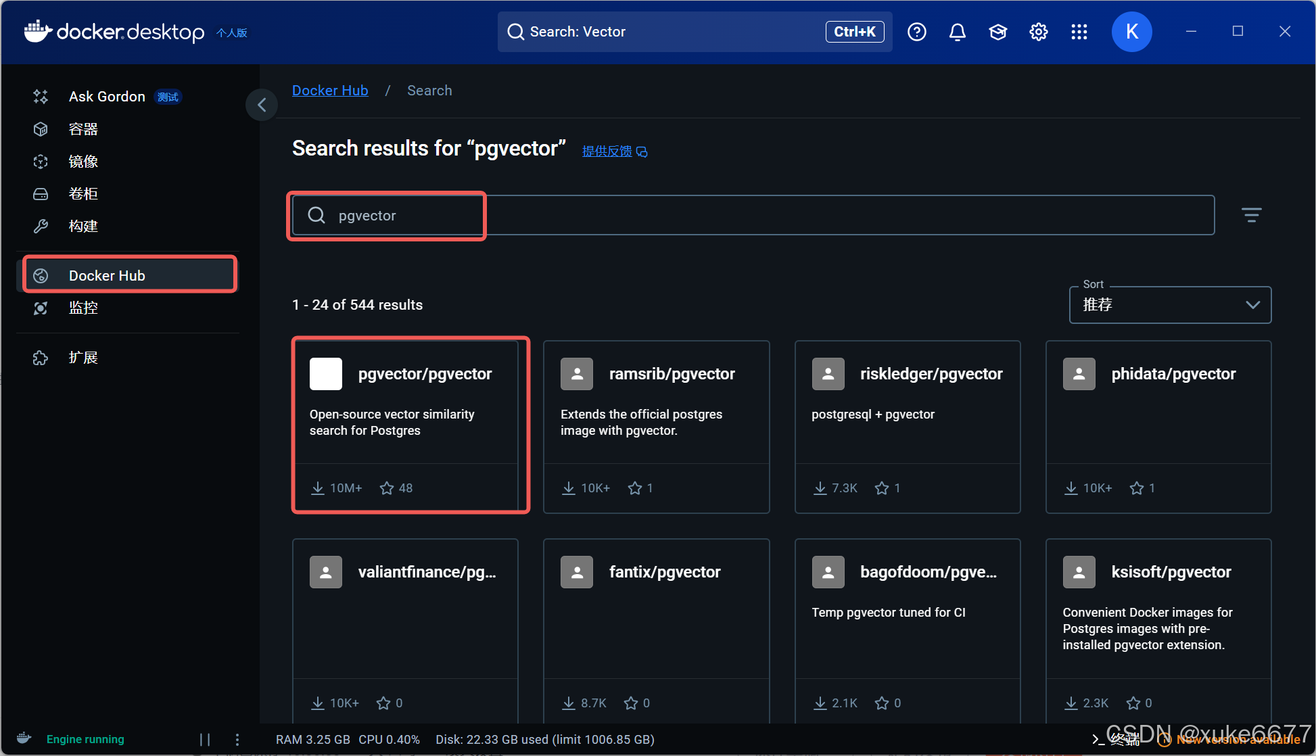Expand the Sort 推荐 dropdown

point(1170,305)
